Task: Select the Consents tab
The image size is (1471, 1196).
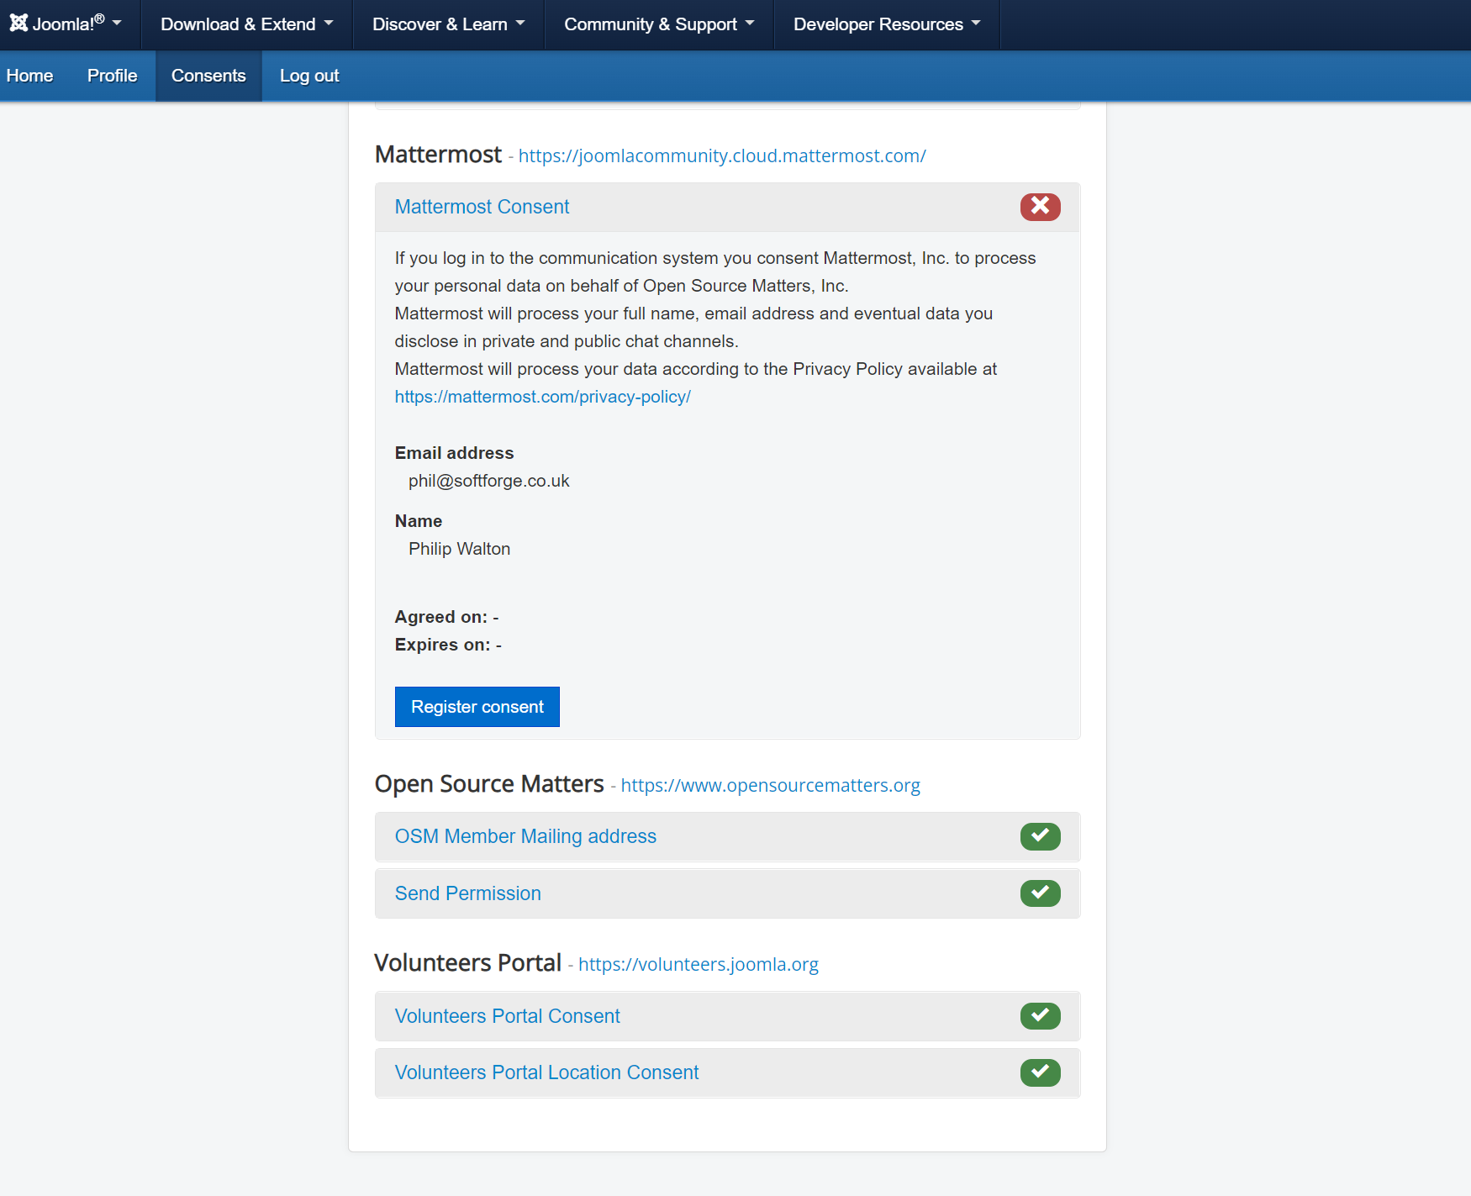Action: [x=208, y=76]
